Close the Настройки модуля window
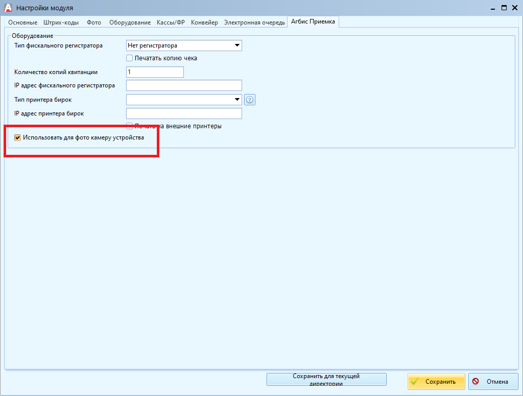The image size is (523, 396). coord(515,8)
